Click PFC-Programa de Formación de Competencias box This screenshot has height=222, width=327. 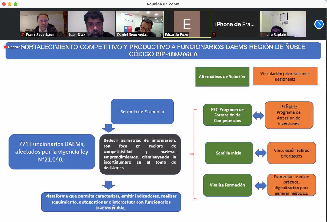click(227, 115)
